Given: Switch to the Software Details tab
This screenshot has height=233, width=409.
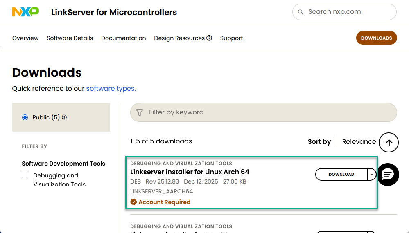Looking at the screenshot, I should [70, 38].
